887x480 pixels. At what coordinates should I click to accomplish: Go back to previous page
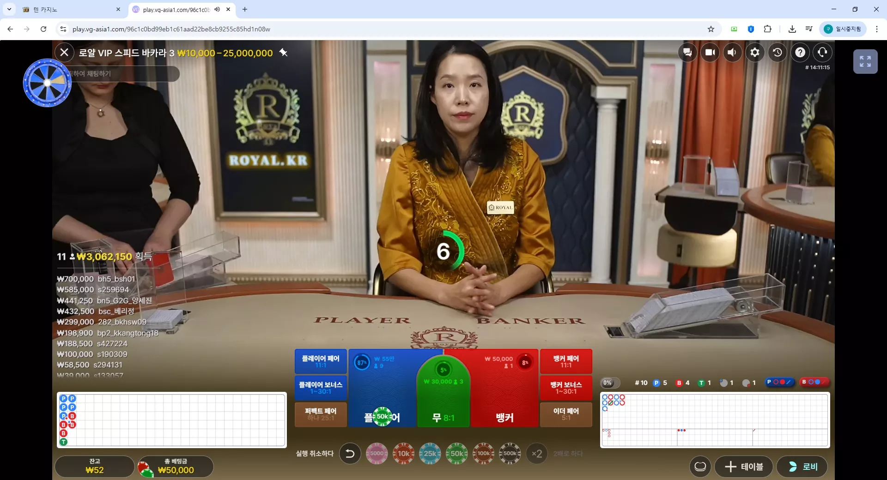point(10,29)
